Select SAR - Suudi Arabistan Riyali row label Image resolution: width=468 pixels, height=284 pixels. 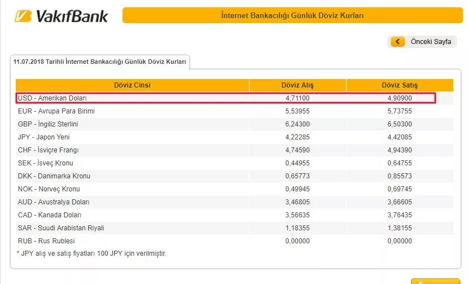tap(61, 228)
